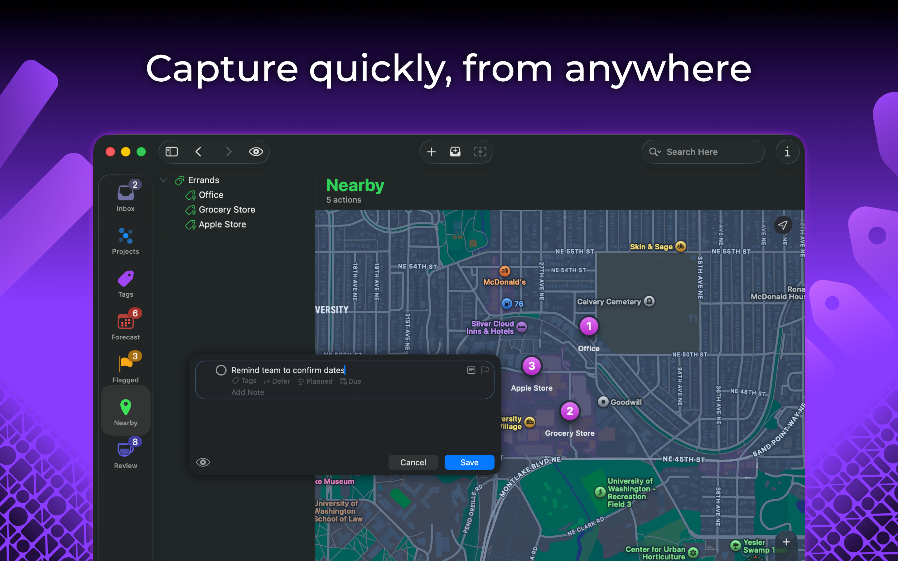Screen dimensions: 898x561
Task: Click the Goodwill map marker
Action: point(603,402)
